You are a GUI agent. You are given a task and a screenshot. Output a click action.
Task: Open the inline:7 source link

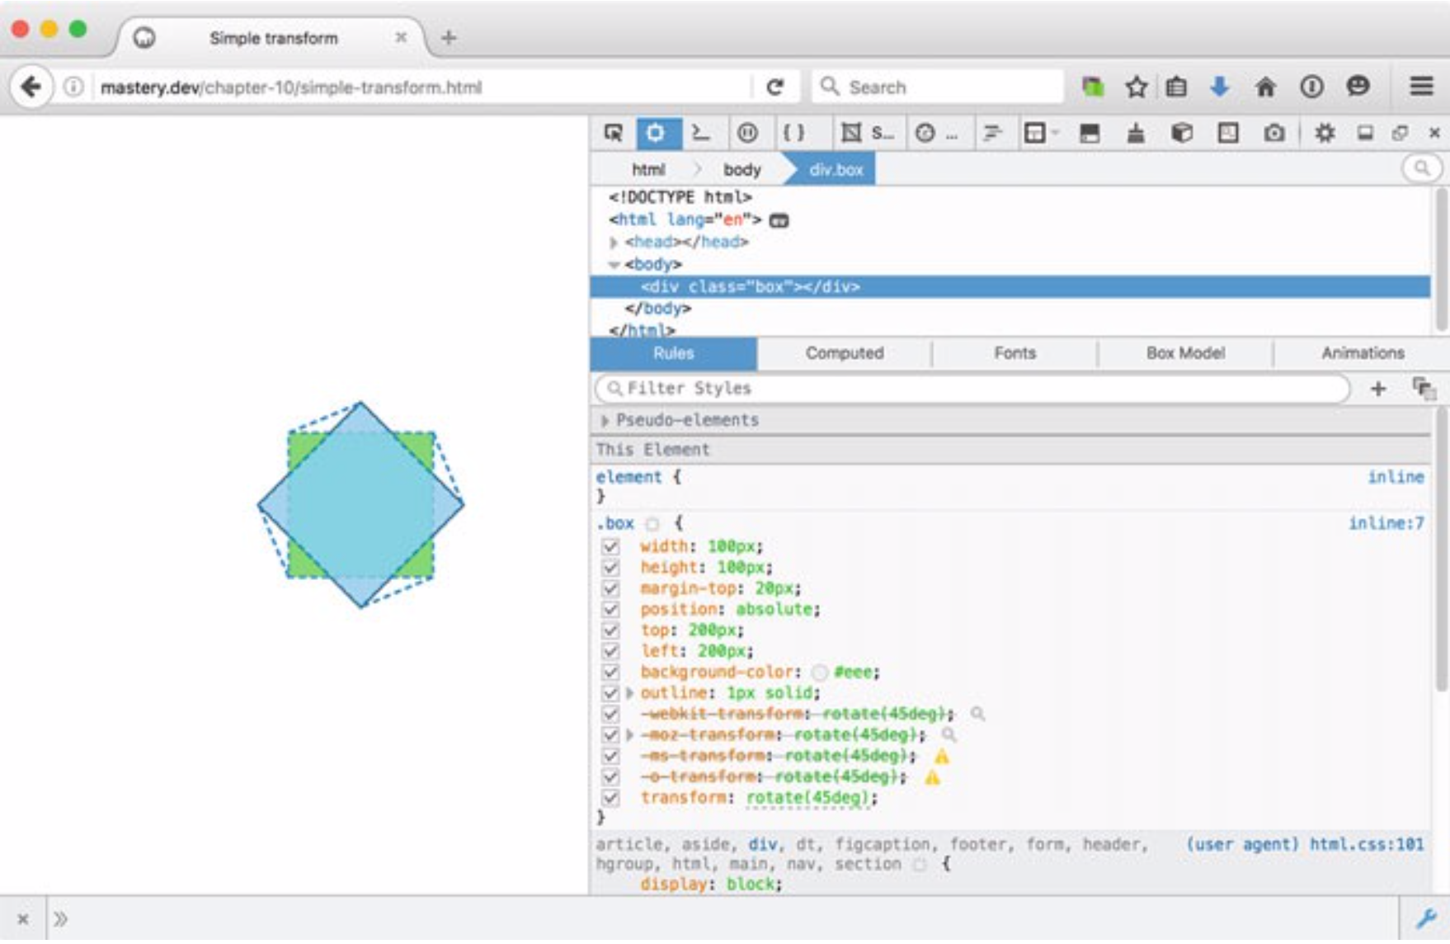(x=1386, y=523)
